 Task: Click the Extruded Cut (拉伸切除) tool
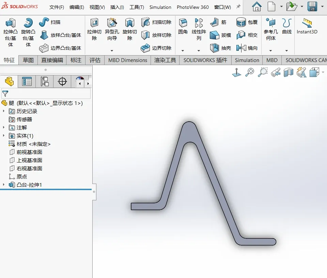94,29
